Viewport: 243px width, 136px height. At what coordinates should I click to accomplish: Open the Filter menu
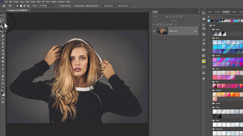[39, 2]
